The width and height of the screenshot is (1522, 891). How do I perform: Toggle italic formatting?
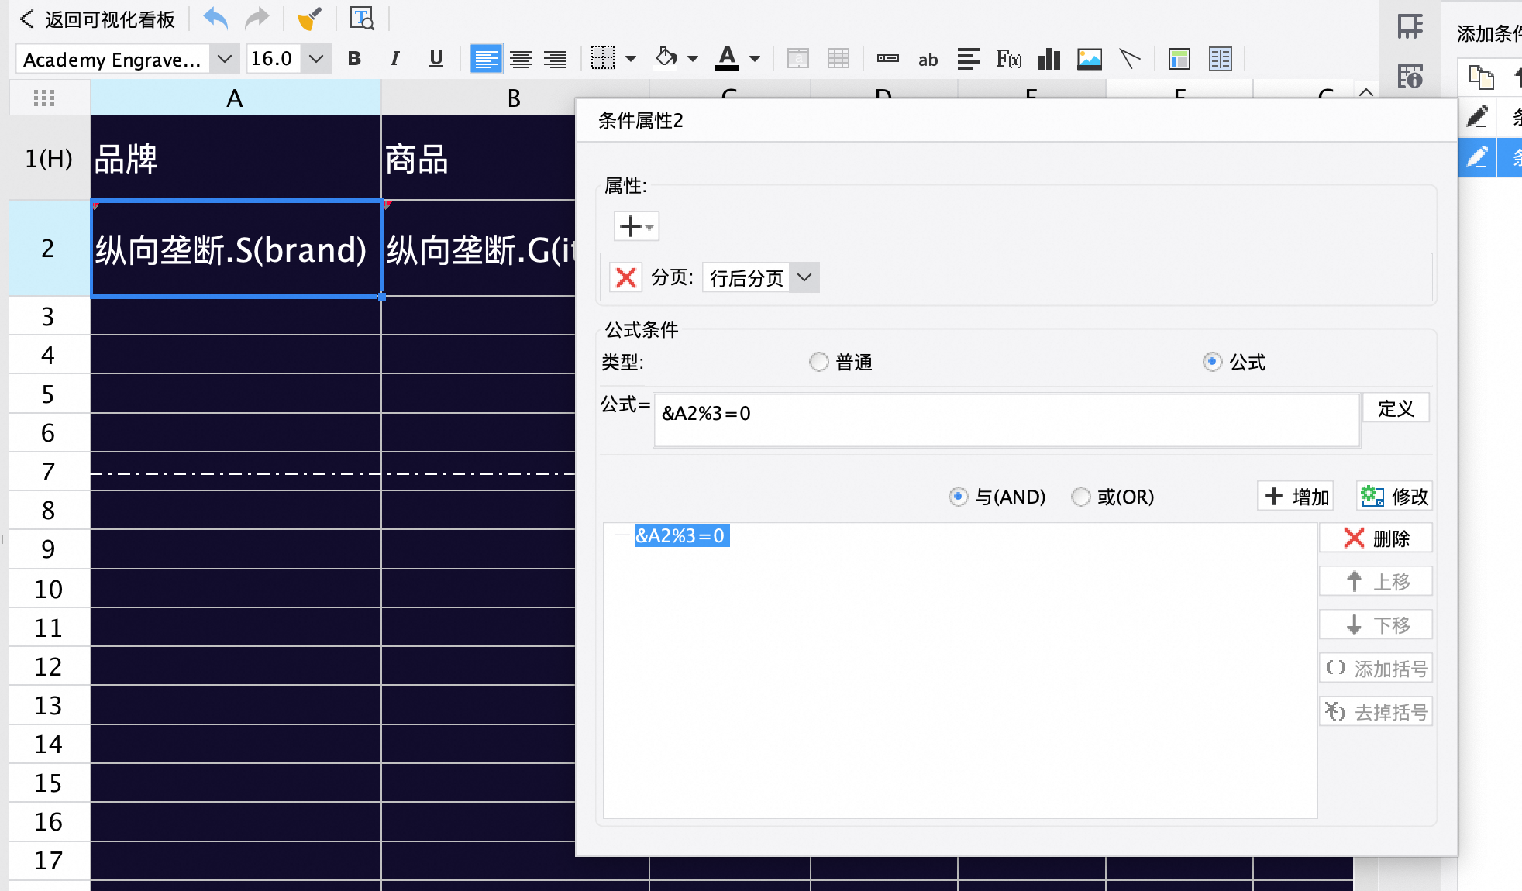pyautogui.click(x=395, y=59)
